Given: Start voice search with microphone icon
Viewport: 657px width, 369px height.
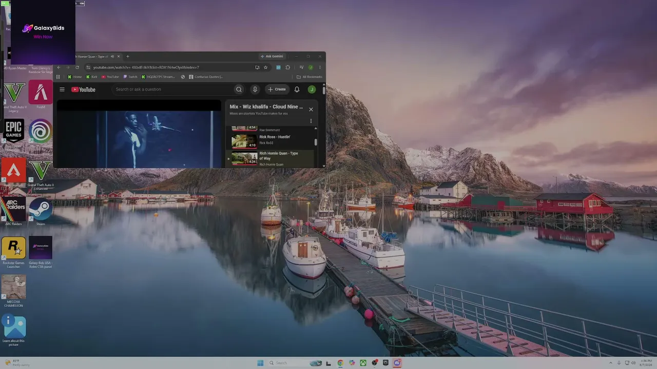Looking at the screenshot, I should [255, 89].
